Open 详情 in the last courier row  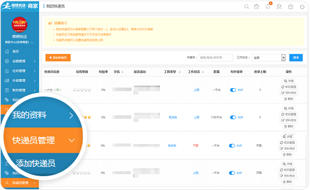click(x=287, y=164)
